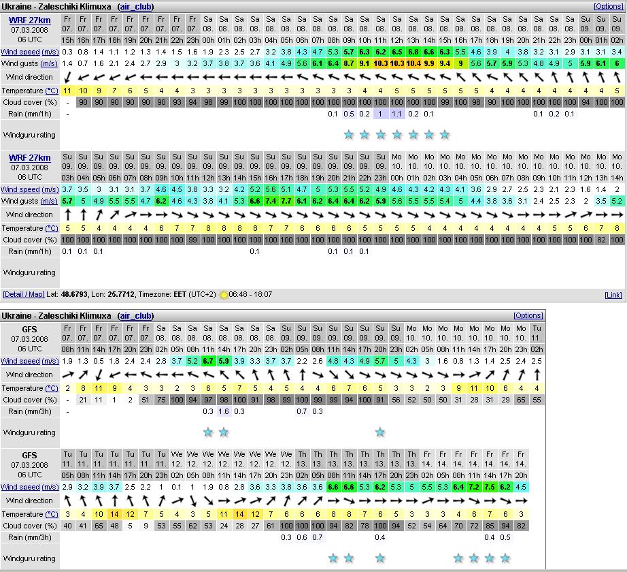Open [Options] in the top forecast header
Screen dimensions: 627x572
point(607,6)
